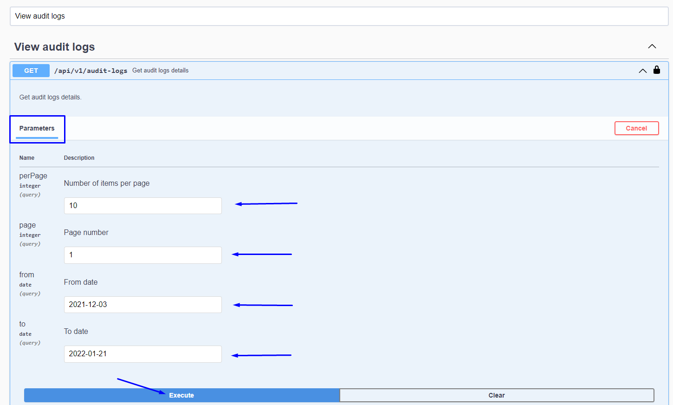Click the page number input box

tap(142, 255)
